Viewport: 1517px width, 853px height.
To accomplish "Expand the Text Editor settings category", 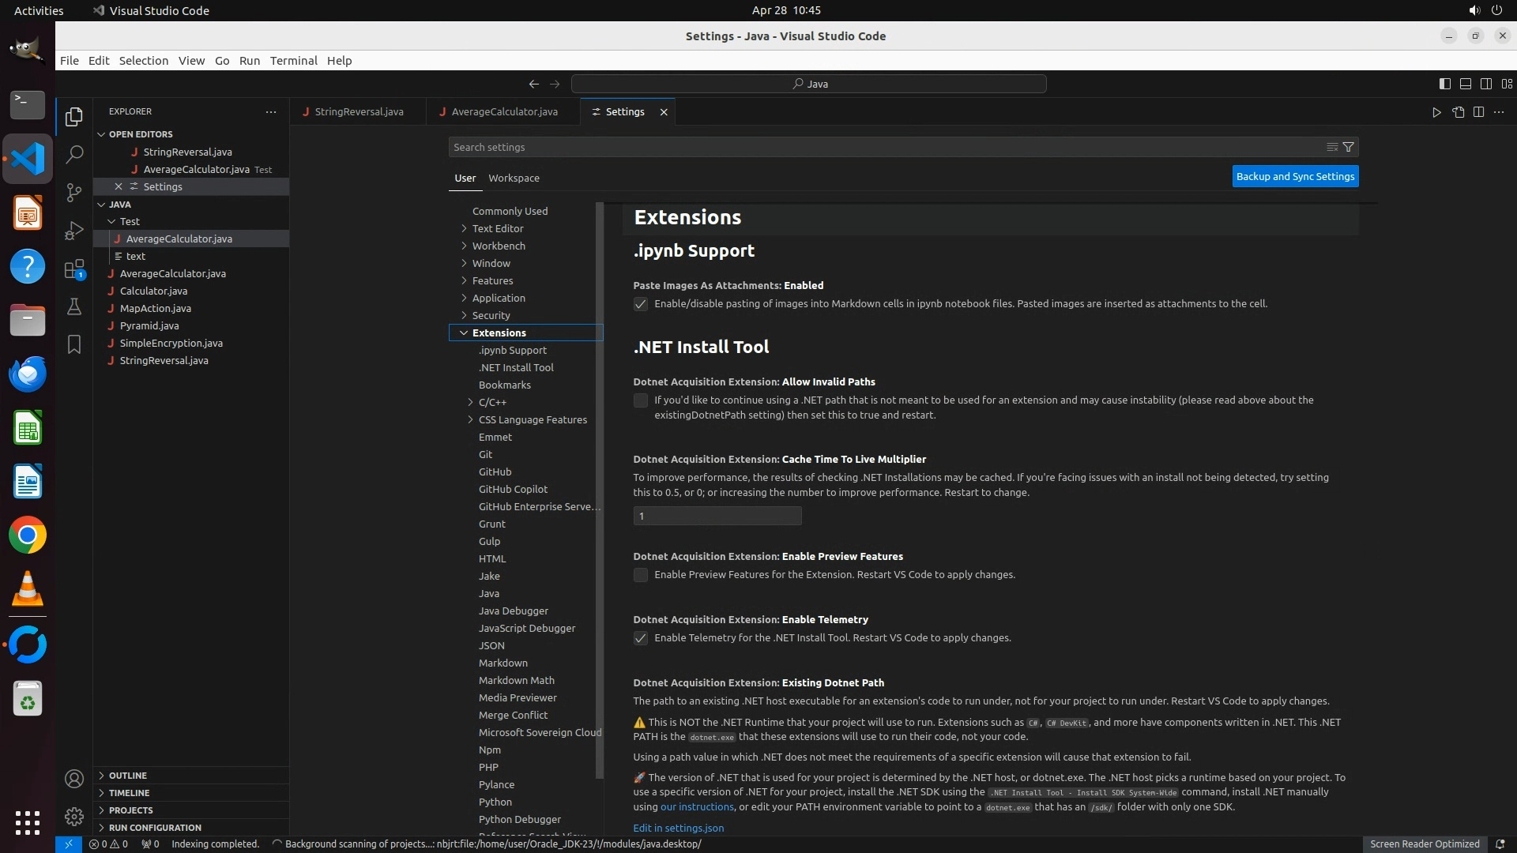I will point(498,228).
